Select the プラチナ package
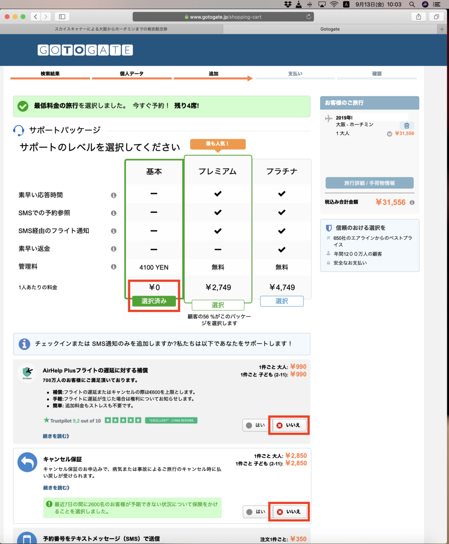Screen dimensions: 449x544 click(282, 301)
